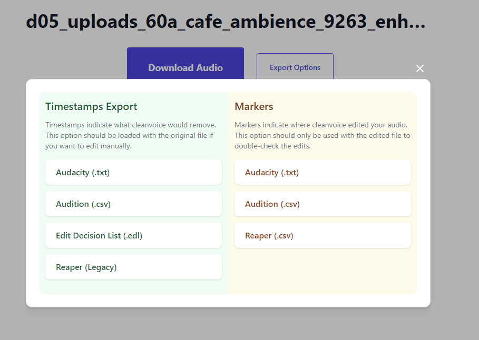
Task: Click the Markers heading
Action: tap(254, 106)
